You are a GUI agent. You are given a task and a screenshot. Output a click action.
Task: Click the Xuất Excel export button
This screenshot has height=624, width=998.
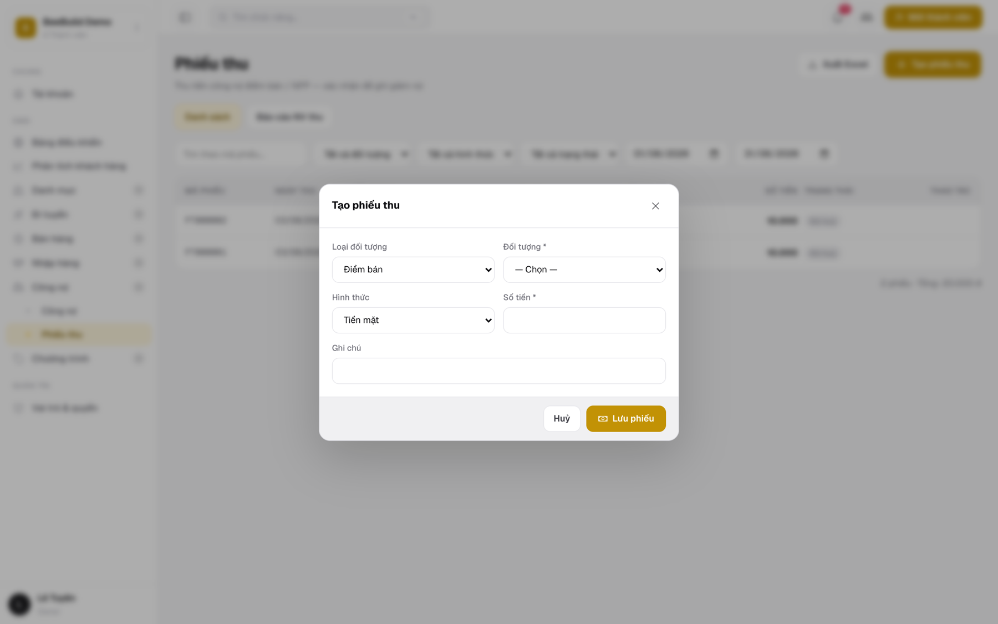click(x=838, y=64)
